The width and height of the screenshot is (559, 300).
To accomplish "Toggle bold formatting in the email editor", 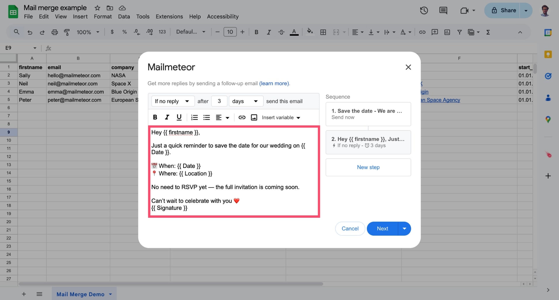I will pyautogui.click(x=155, y=117).
